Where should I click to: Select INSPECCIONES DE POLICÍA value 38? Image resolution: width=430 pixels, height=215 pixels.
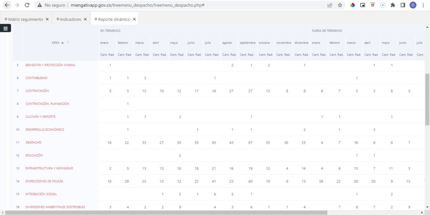point(322,181)
